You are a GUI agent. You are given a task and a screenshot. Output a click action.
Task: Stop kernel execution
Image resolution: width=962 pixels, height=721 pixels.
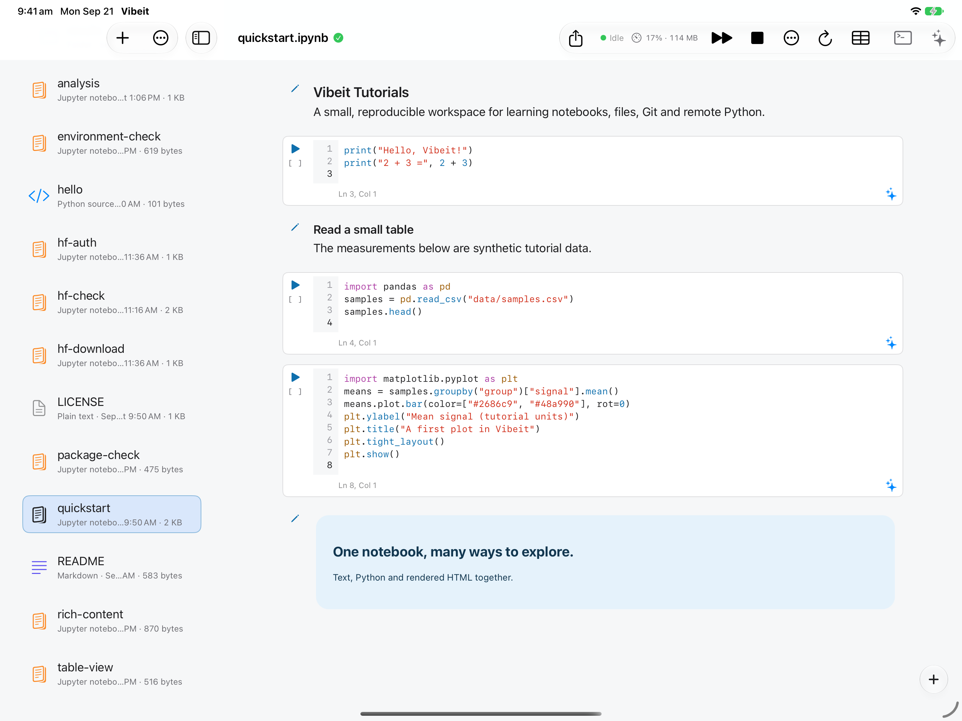[757, 38]
